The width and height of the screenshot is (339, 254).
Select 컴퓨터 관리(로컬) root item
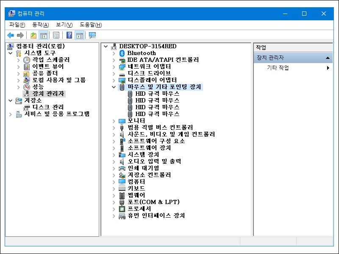40,46
